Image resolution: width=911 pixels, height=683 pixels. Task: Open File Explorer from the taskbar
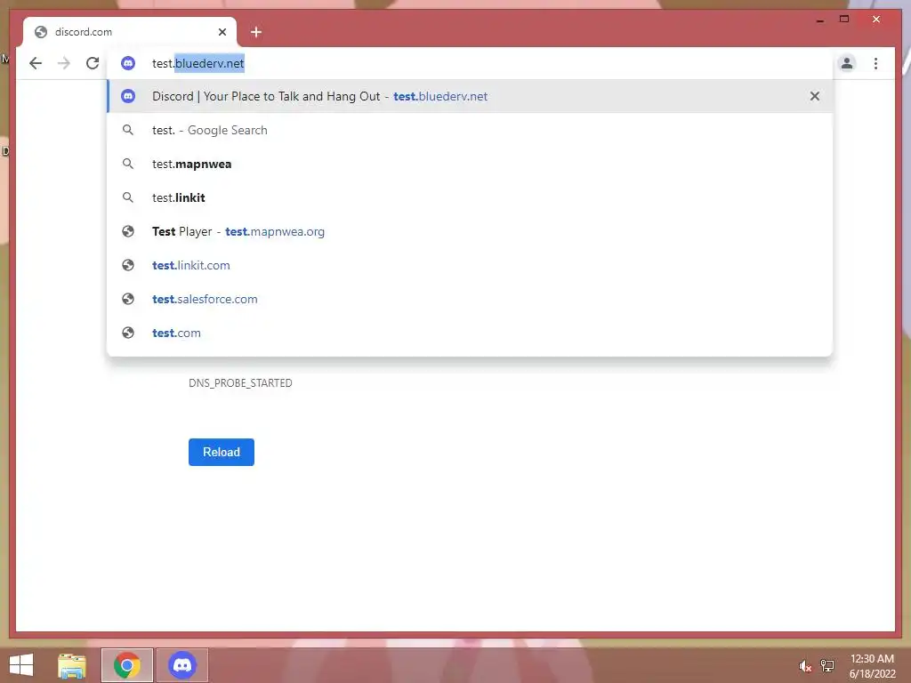click(x=72, y=665)
